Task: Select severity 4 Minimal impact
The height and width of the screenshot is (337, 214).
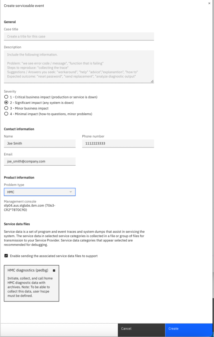Action: (x=6, y=114)
